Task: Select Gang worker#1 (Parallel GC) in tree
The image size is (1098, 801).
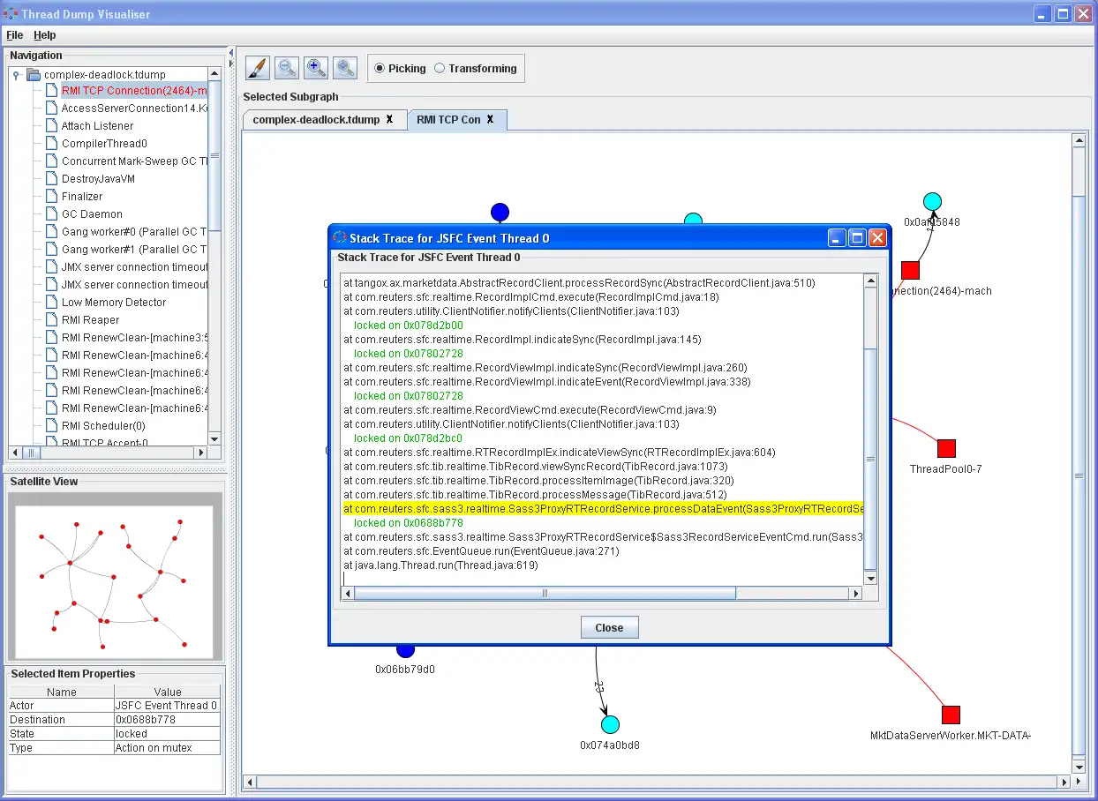Action: (134, 249)
